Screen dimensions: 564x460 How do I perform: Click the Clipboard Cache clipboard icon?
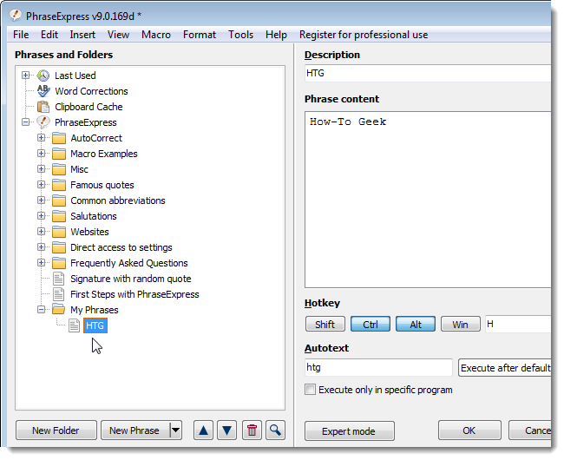43,107
